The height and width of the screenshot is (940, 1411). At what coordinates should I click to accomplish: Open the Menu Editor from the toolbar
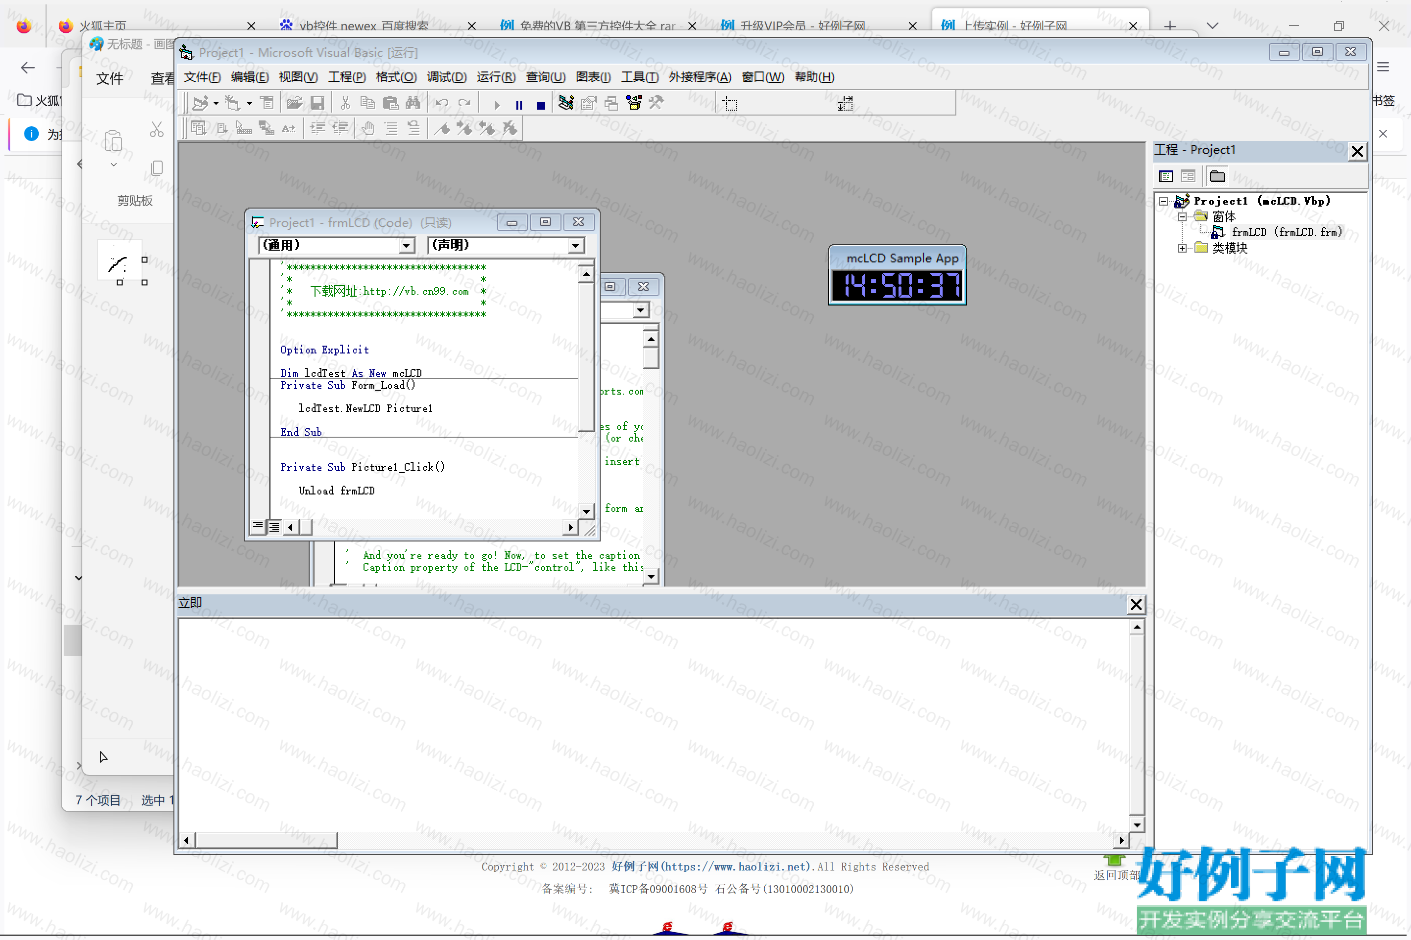(x=267, y=103)
